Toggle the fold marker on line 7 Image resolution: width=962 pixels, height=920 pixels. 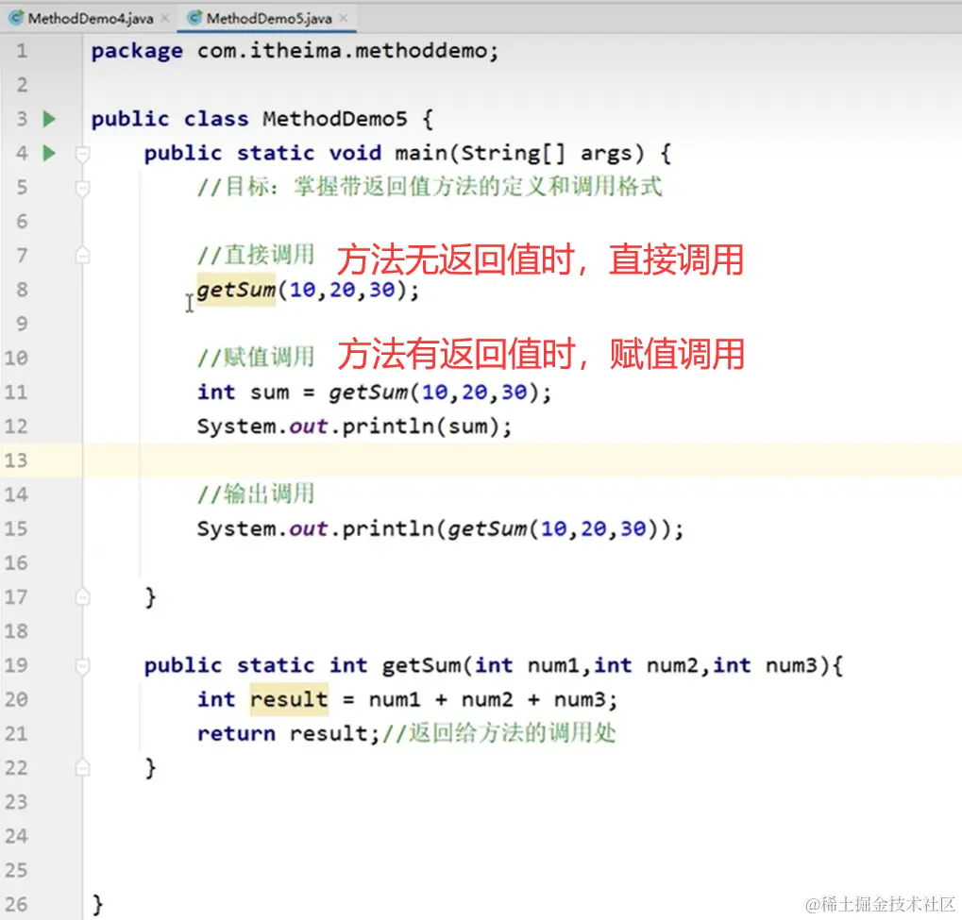coord(82,255)
